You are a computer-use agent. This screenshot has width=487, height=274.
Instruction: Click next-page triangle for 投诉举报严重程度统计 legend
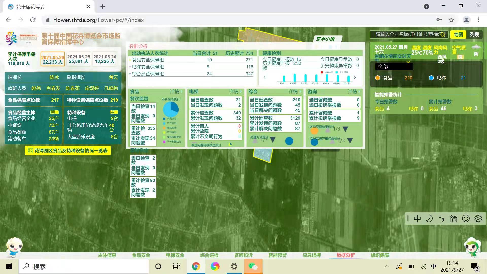click(350, 140)
